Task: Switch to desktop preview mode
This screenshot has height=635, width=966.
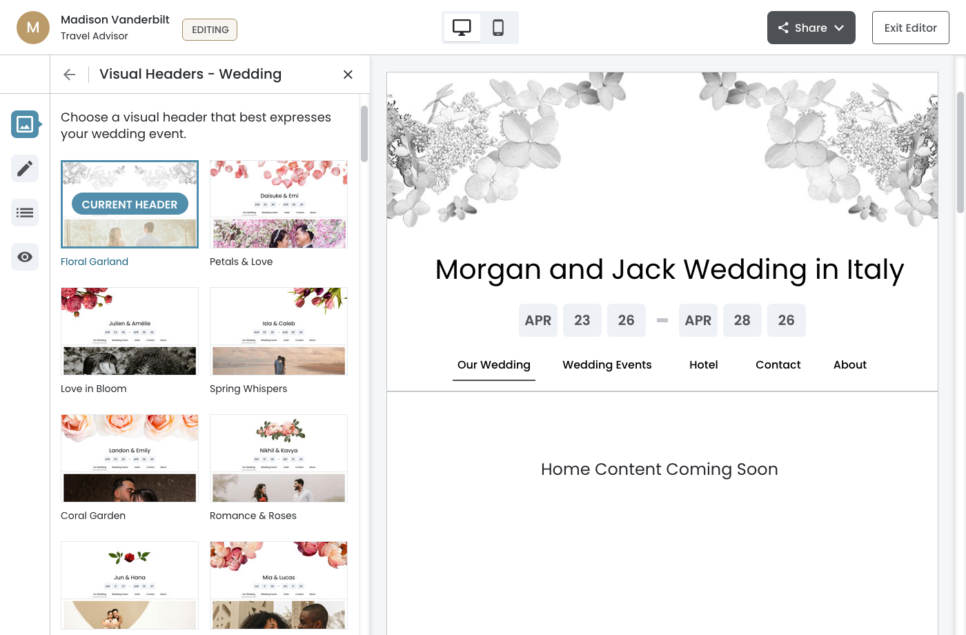Action: click(462, 28)
